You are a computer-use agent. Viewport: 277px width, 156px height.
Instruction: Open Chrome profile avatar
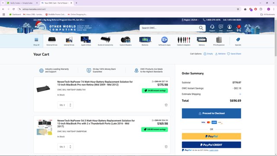(x=268, y=9)
